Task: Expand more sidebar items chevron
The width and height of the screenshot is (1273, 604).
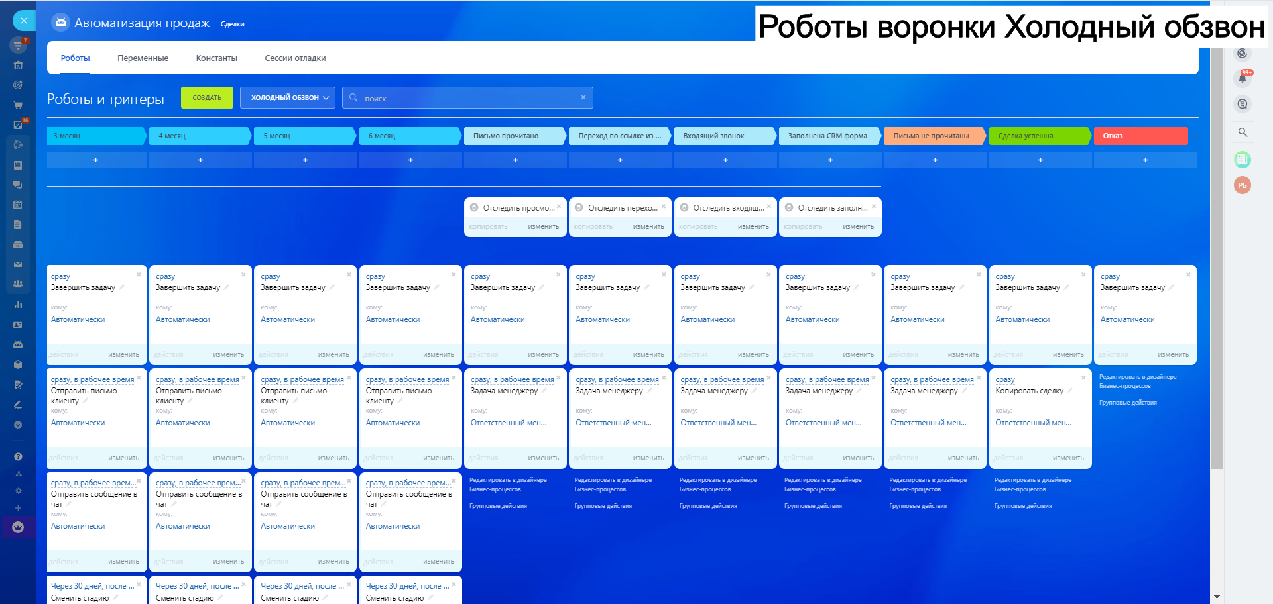Action: (x=18, y=425)
